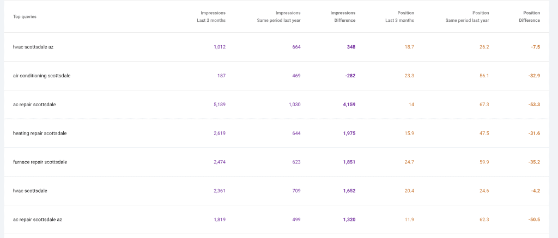Click last-year impressions value 623
The width and height of the screenshot is (558, 238).
coord(296,162)
